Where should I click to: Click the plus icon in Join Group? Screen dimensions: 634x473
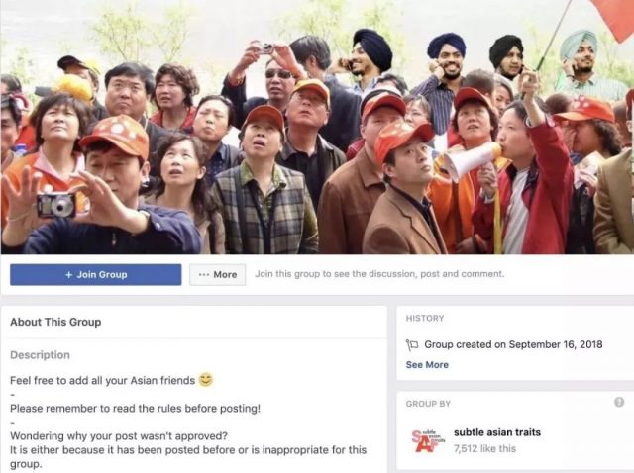pyautogui.click(x=69, y=275)
